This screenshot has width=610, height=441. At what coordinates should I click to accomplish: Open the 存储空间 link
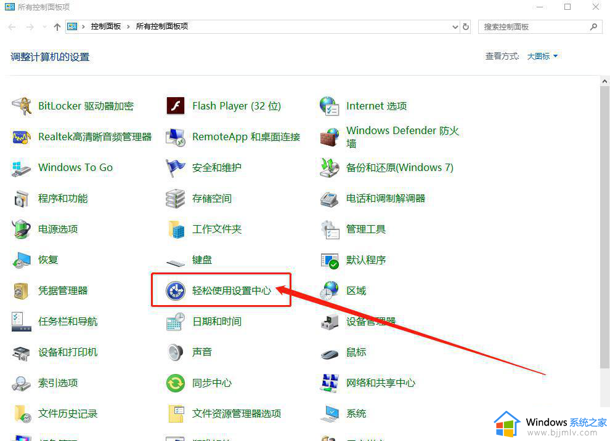click(211, 199)
